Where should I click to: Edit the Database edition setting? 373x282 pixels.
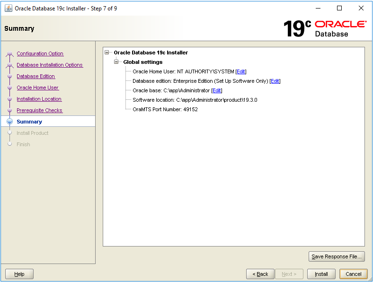coord(275,81)
